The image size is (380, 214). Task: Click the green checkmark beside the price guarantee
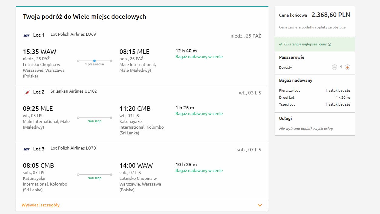click(x=281, y=44)
